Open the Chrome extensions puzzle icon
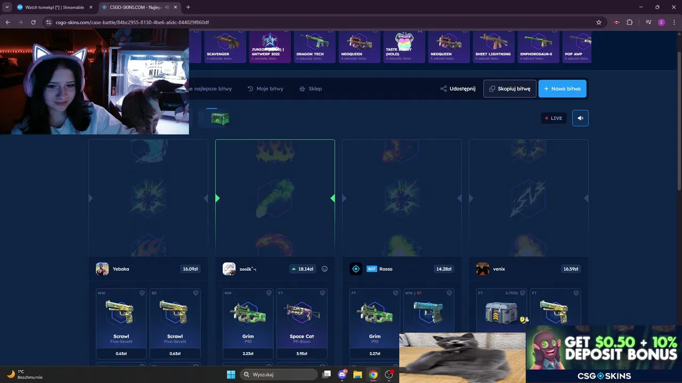This screenshot has width=682, height=383. click(629, 22)
